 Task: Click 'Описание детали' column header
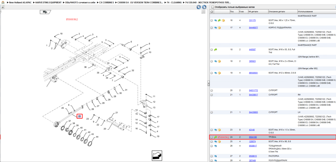coord(283,11)
